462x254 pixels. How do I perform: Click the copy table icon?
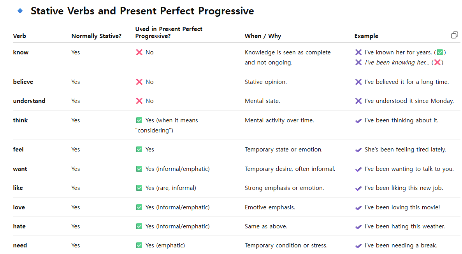point(454,35)
